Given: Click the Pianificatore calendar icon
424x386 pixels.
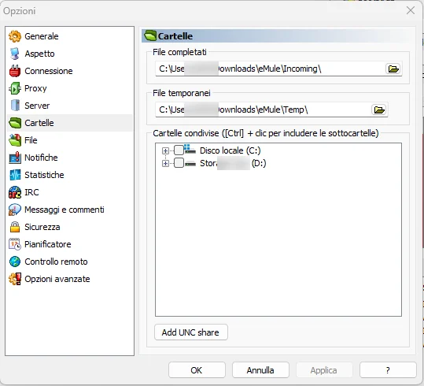Looking at the screenshot, I should tap(15, 244).
